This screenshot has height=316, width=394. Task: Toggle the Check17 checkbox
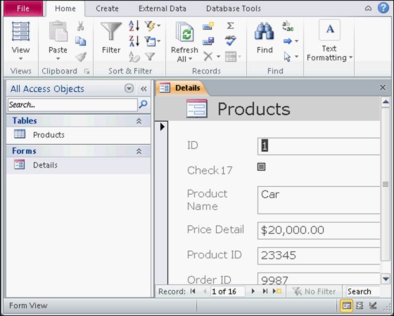[x=261, y=166]
